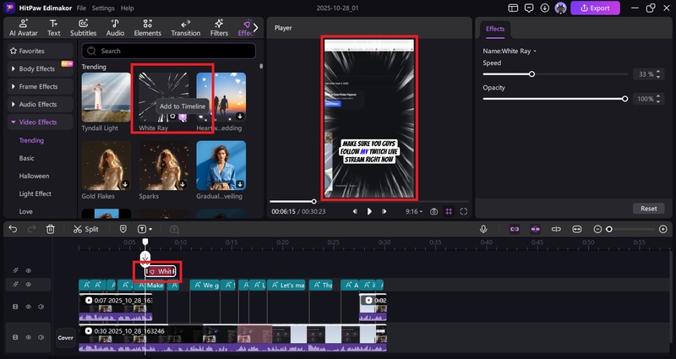Click the White Ray add-to-timeline plus icon

(x=183, y=117)
